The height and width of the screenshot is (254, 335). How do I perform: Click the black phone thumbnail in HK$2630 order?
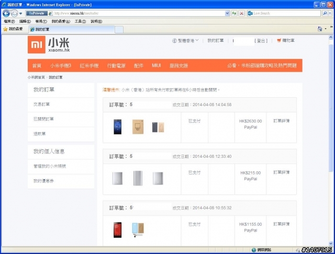tap(117, 127)
